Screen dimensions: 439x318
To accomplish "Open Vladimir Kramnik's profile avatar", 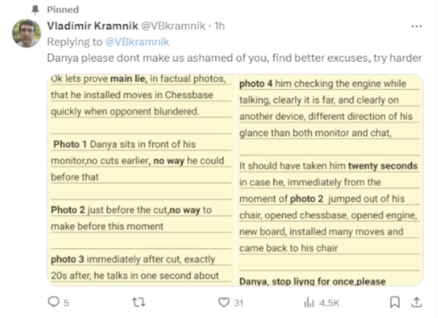I will (26, 33).
